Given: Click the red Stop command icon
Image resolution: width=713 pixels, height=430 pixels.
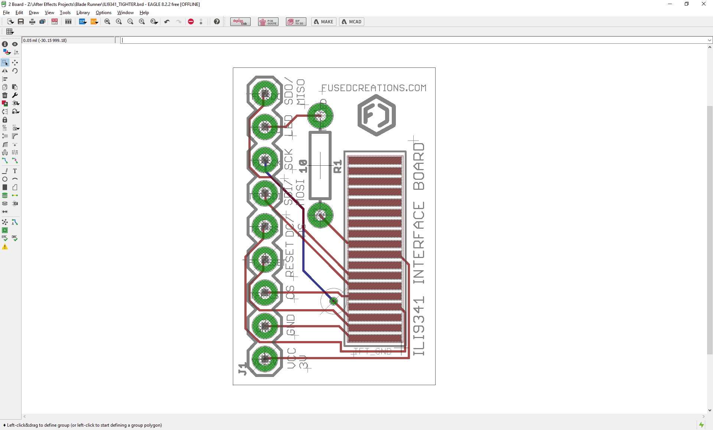Looking at the screenshot, I should click(191, 21).
